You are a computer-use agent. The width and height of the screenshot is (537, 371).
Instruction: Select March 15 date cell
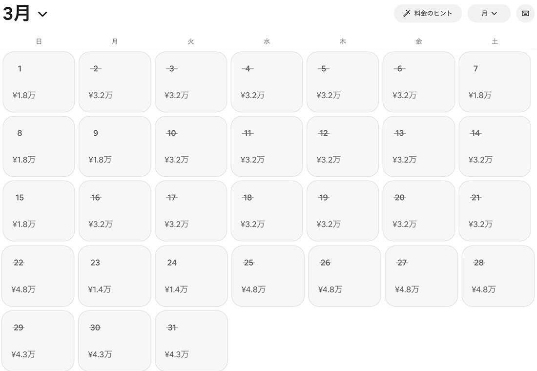(39, 211)
